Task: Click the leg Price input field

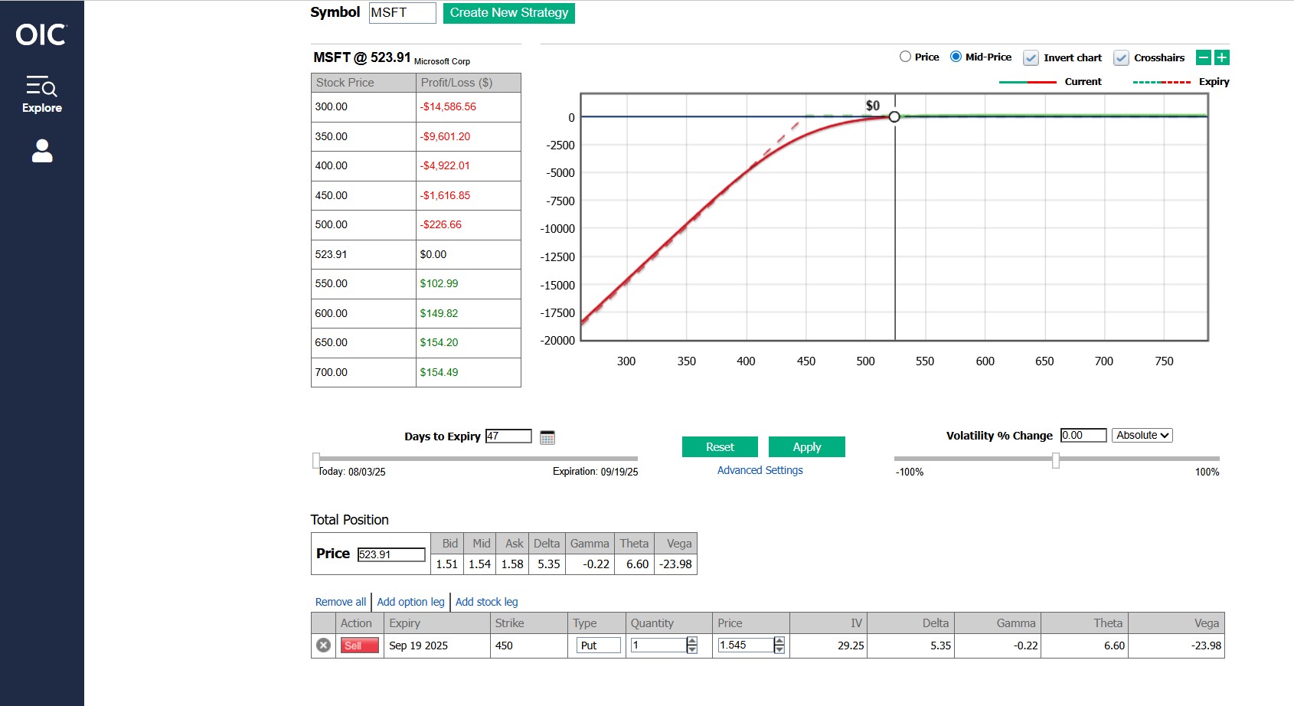Action: [746, 646]
